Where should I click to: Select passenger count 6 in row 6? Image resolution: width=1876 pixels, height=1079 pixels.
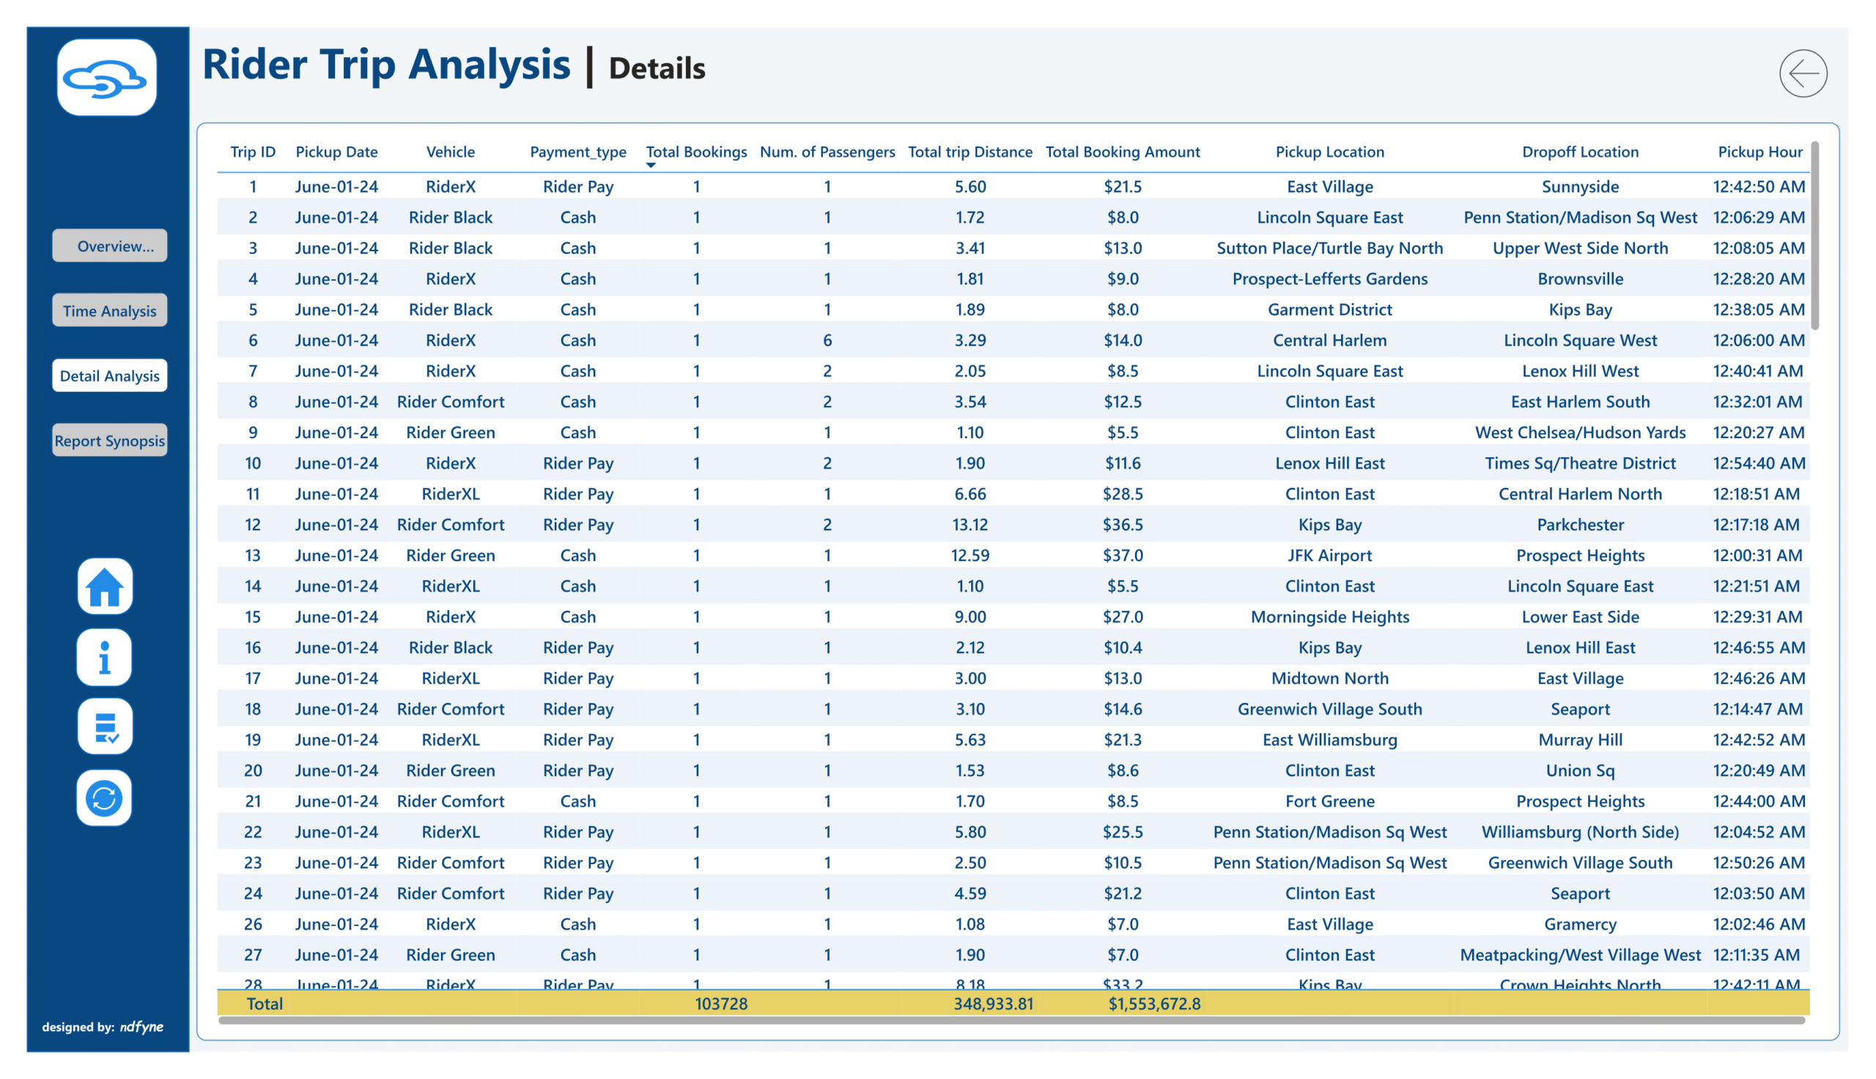[827, 341]
